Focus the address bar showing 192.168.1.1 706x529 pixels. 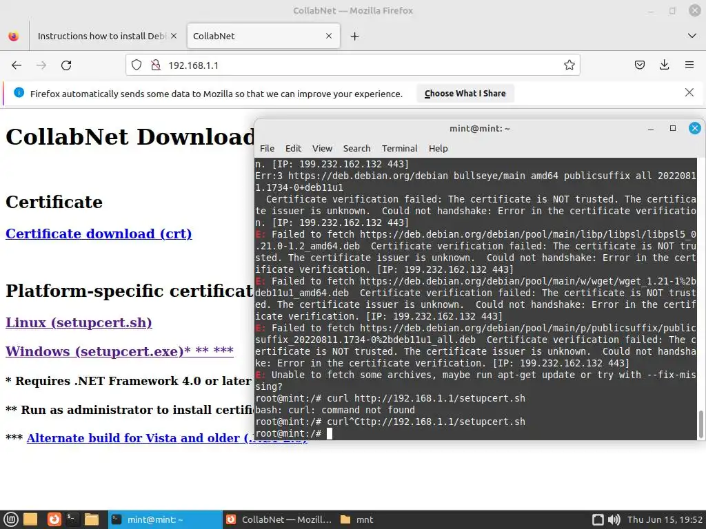click(x=353, y=65)
